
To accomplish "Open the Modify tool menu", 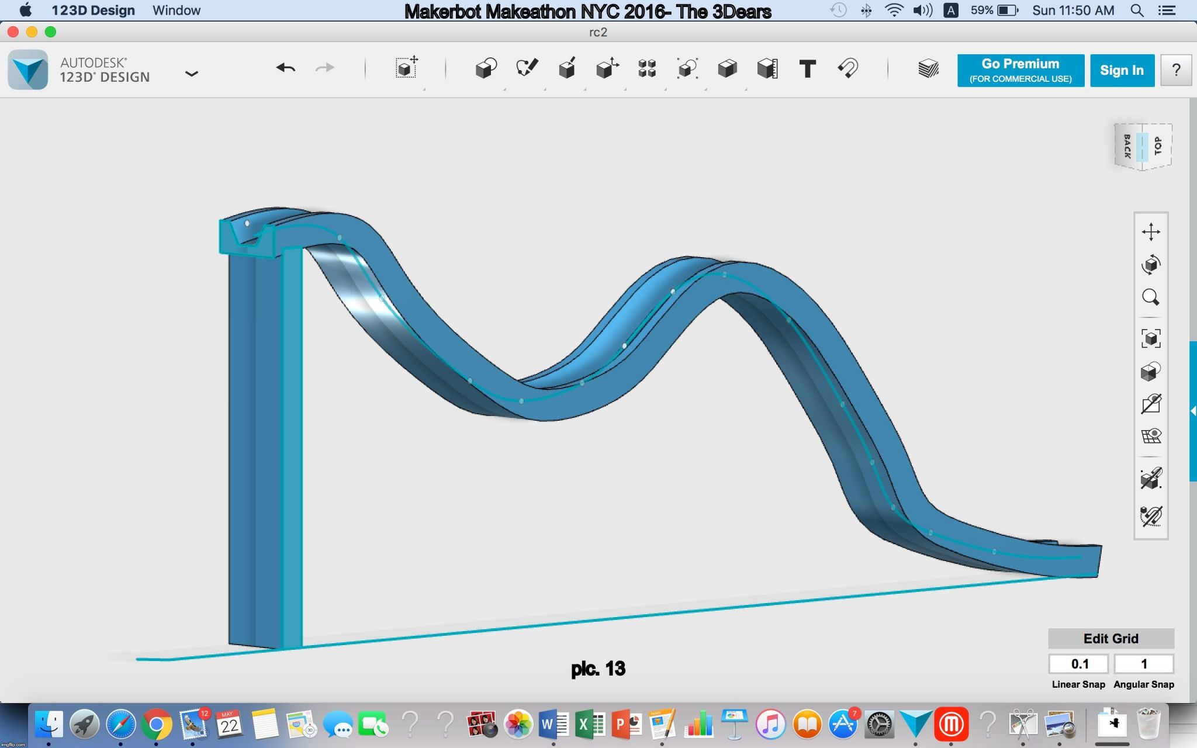I will coord(607,68).
